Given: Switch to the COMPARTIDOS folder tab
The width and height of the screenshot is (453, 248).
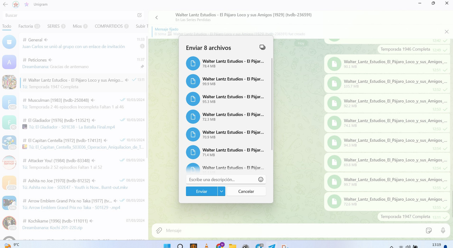Looking at the screenshot, I should coord(111,26).
